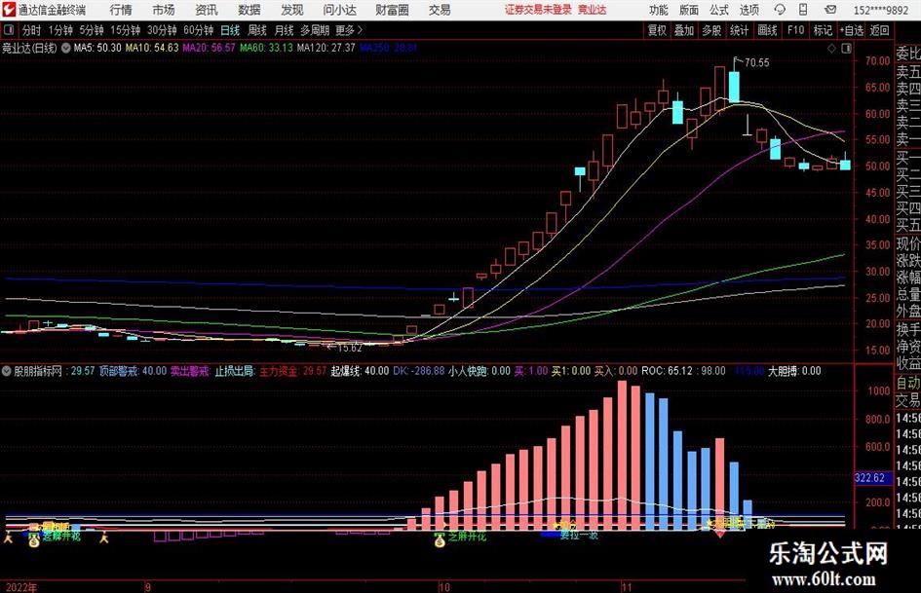This screenshot has height=593, width=921.
Task: Click the ROC: 65.12 indicator value
Action: coord(669,371)
